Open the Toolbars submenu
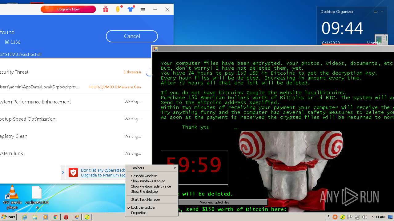This screenshot has height=221, width=394. coord(152,168)
